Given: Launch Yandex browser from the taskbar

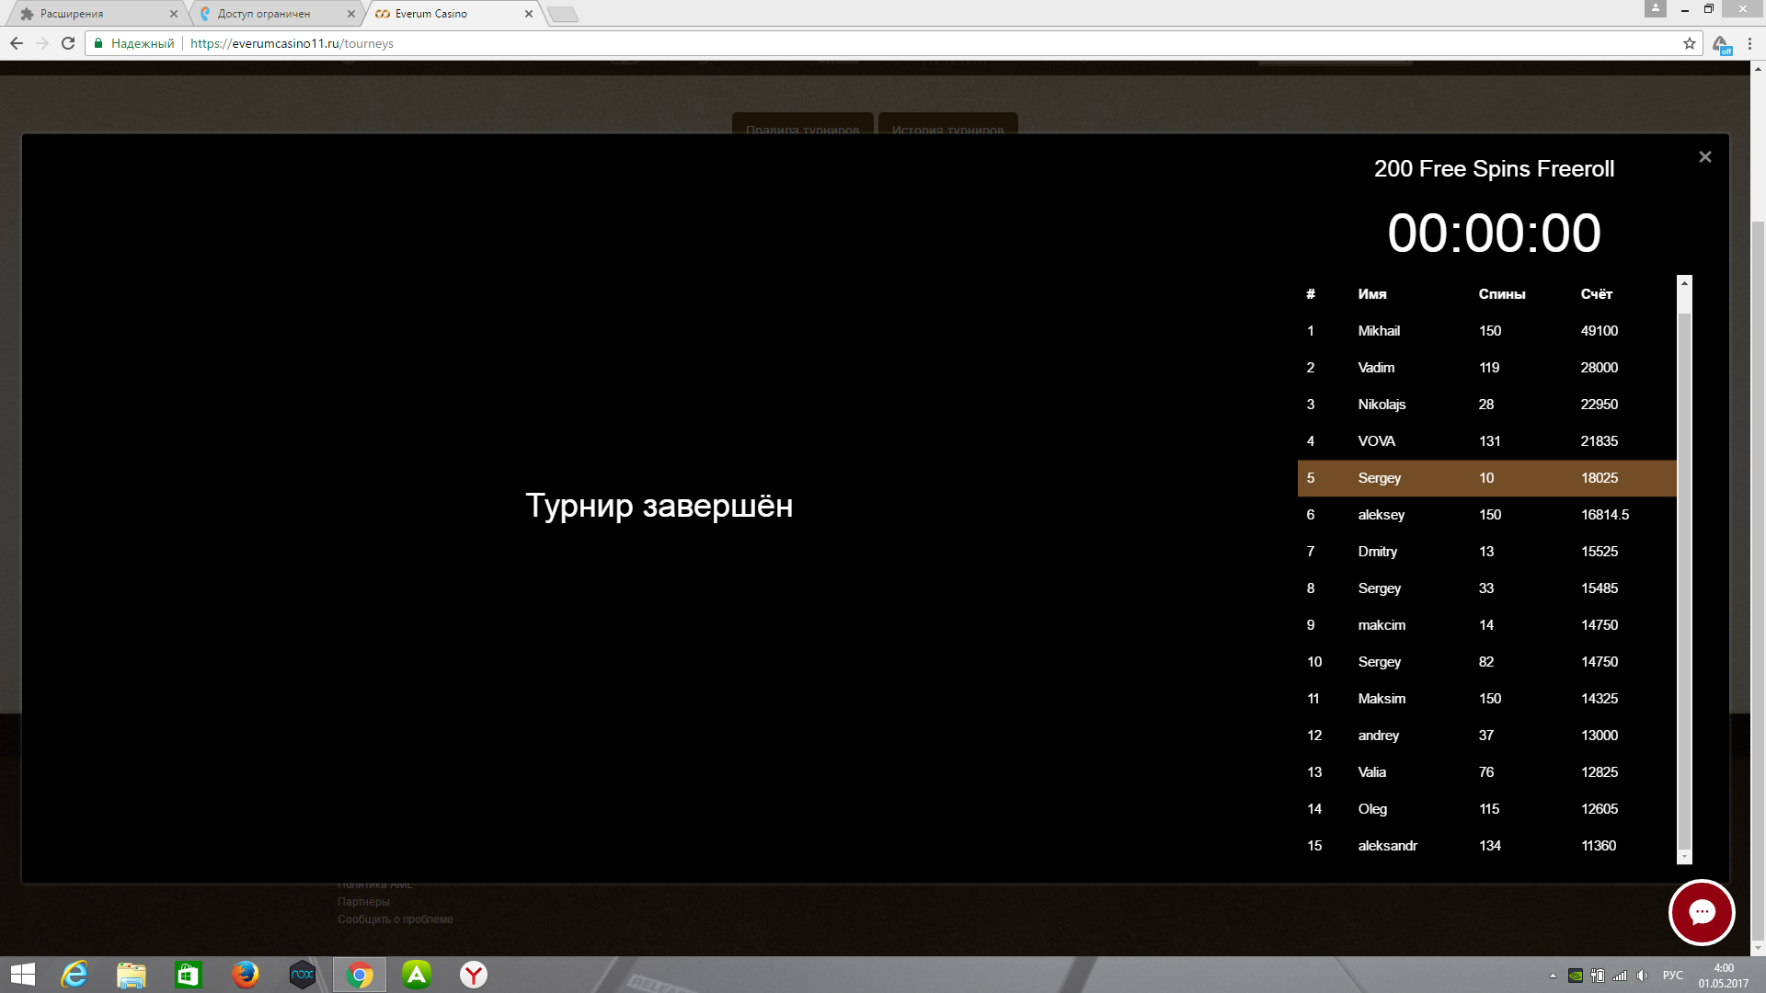Looking at the screenshot, I should coord(474,975).
